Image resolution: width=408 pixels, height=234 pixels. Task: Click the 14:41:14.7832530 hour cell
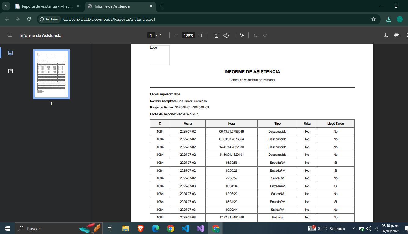click(231, 147)
